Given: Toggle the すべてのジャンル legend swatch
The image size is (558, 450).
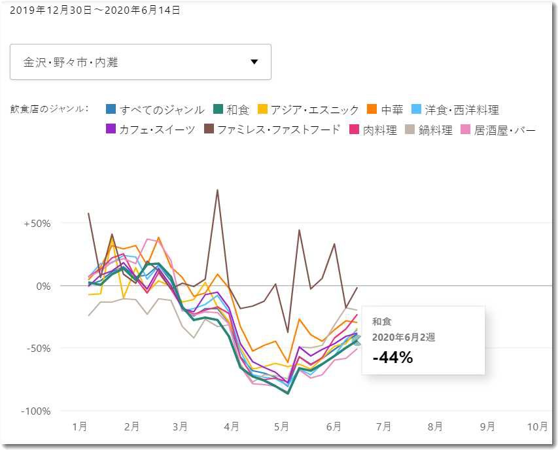Looking at the screenshot, I should tap(111, 110).
